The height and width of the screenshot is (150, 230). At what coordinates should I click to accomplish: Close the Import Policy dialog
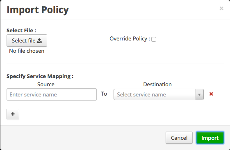pos(221,9)
